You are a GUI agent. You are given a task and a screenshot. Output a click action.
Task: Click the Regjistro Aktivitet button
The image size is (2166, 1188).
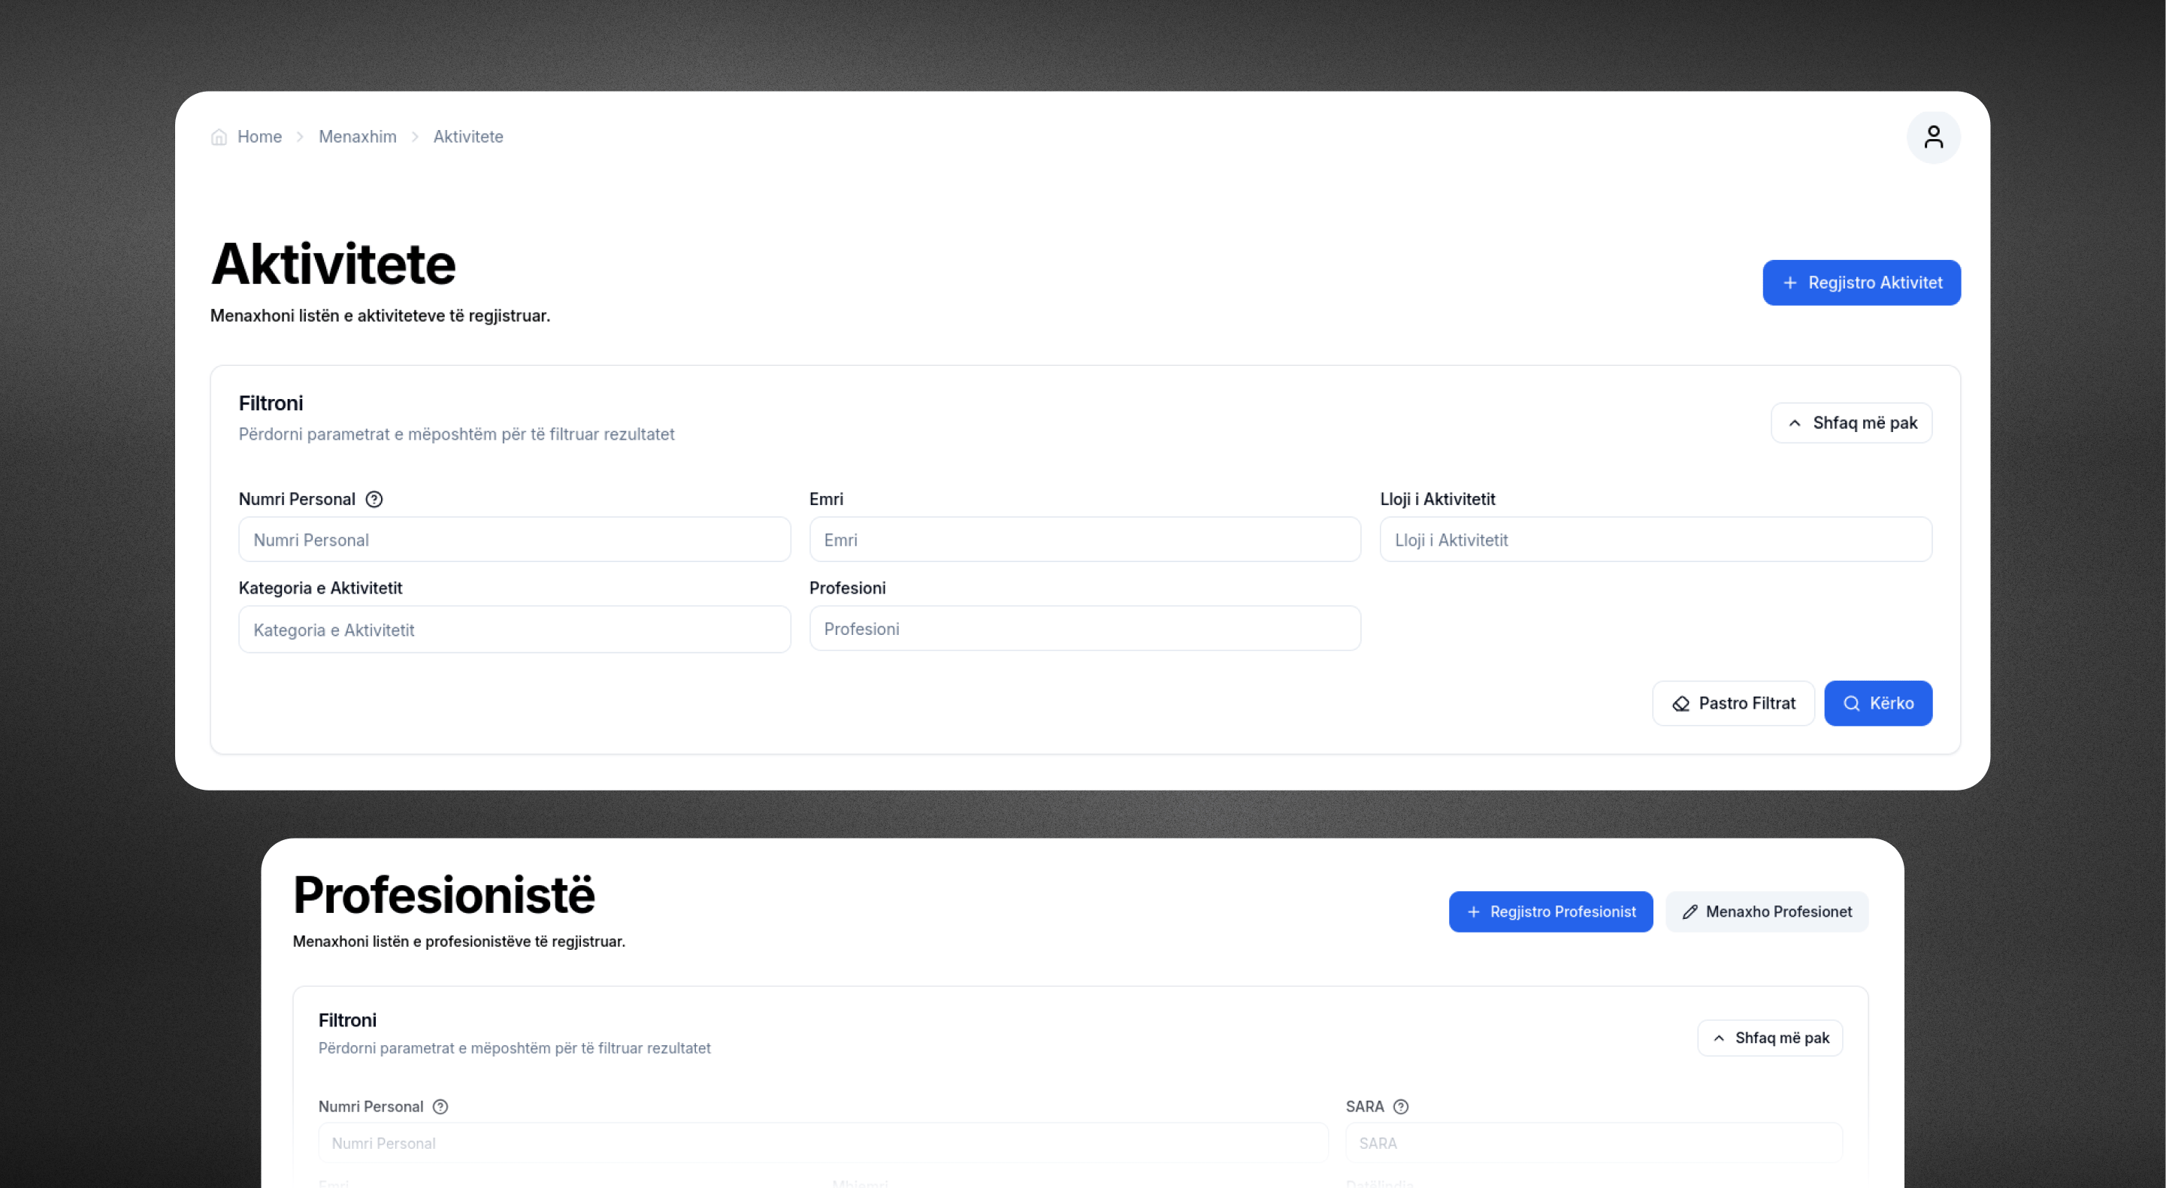(x=1862, y=283)
